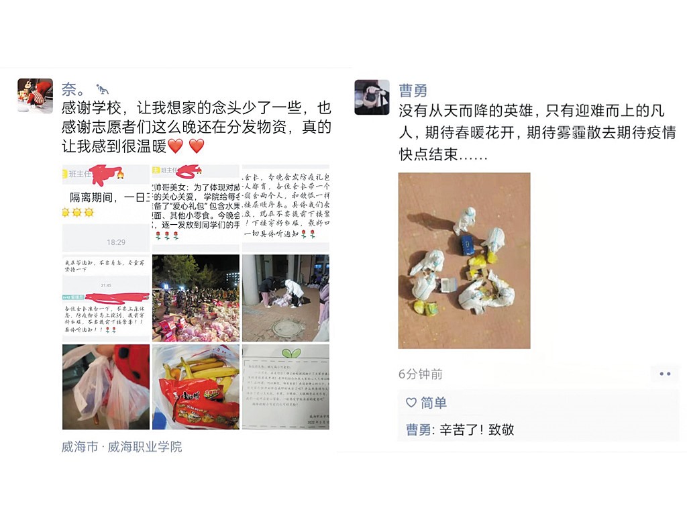This screenshot has width=687, height=512.
Task: Open 曹勇's profile avatar picture
Action: (372, 97)
